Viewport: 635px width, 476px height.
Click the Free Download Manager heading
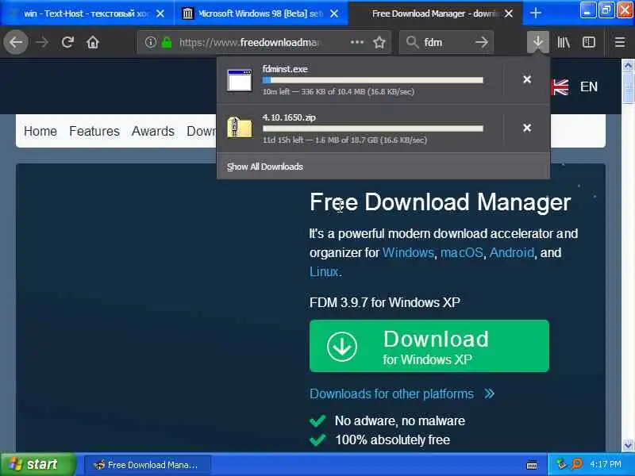point(441,202)
